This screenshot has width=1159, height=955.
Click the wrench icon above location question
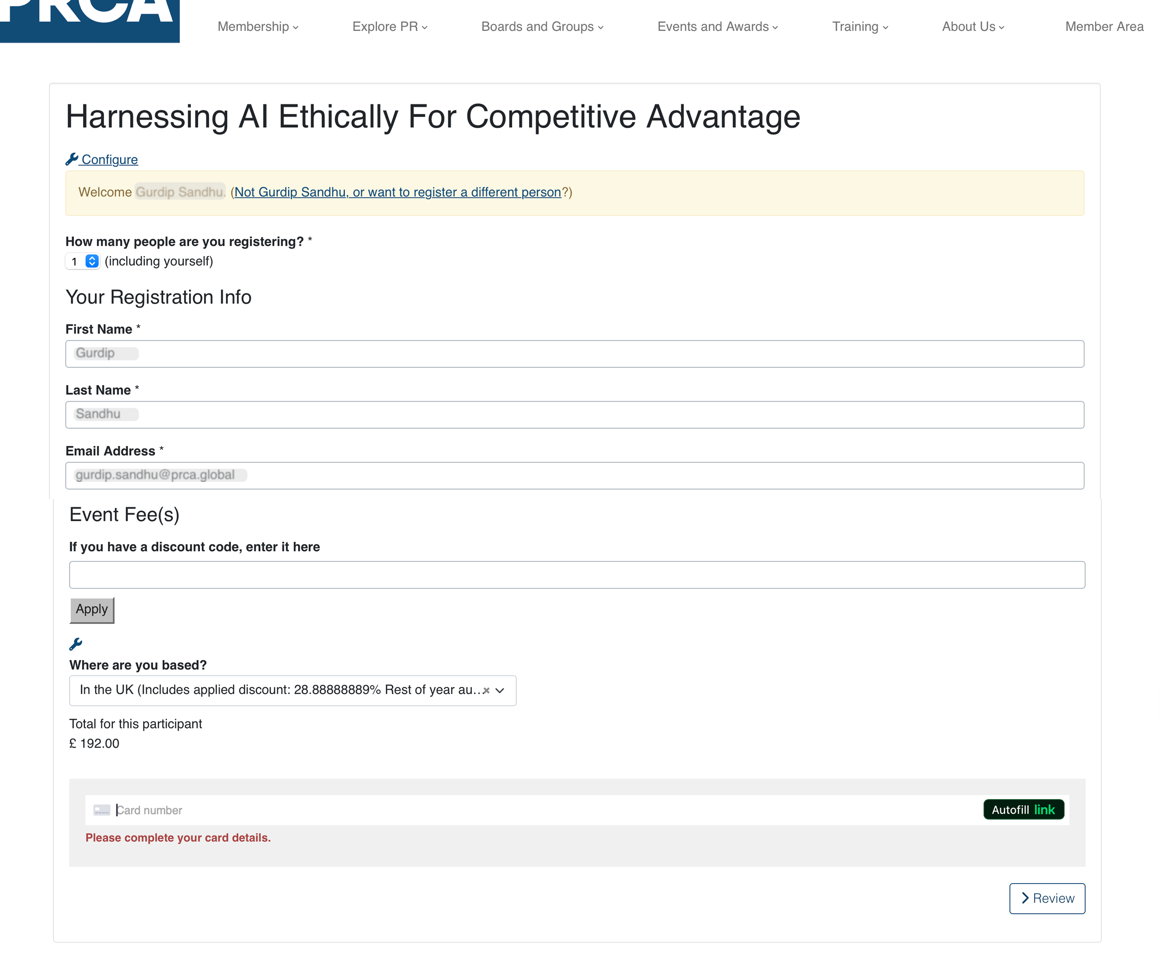tap(75, 644)
